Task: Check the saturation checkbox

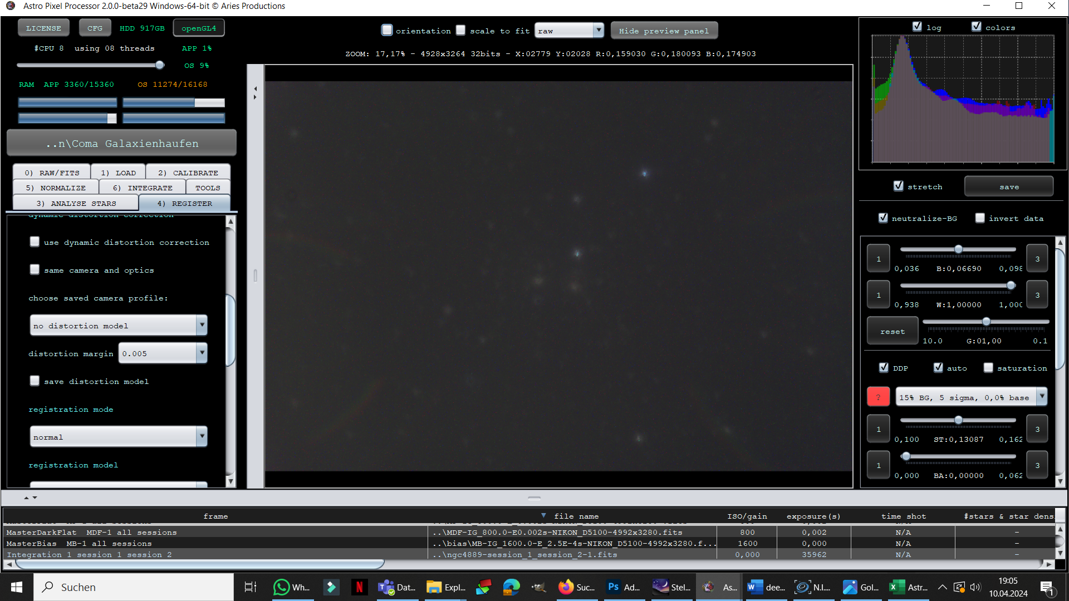Action: coord(988,367)
